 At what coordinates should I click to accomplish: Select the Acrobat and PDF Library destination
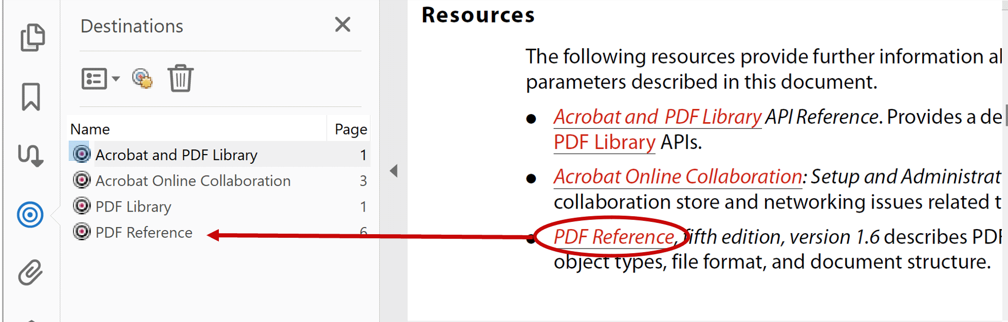click(176, 155)
